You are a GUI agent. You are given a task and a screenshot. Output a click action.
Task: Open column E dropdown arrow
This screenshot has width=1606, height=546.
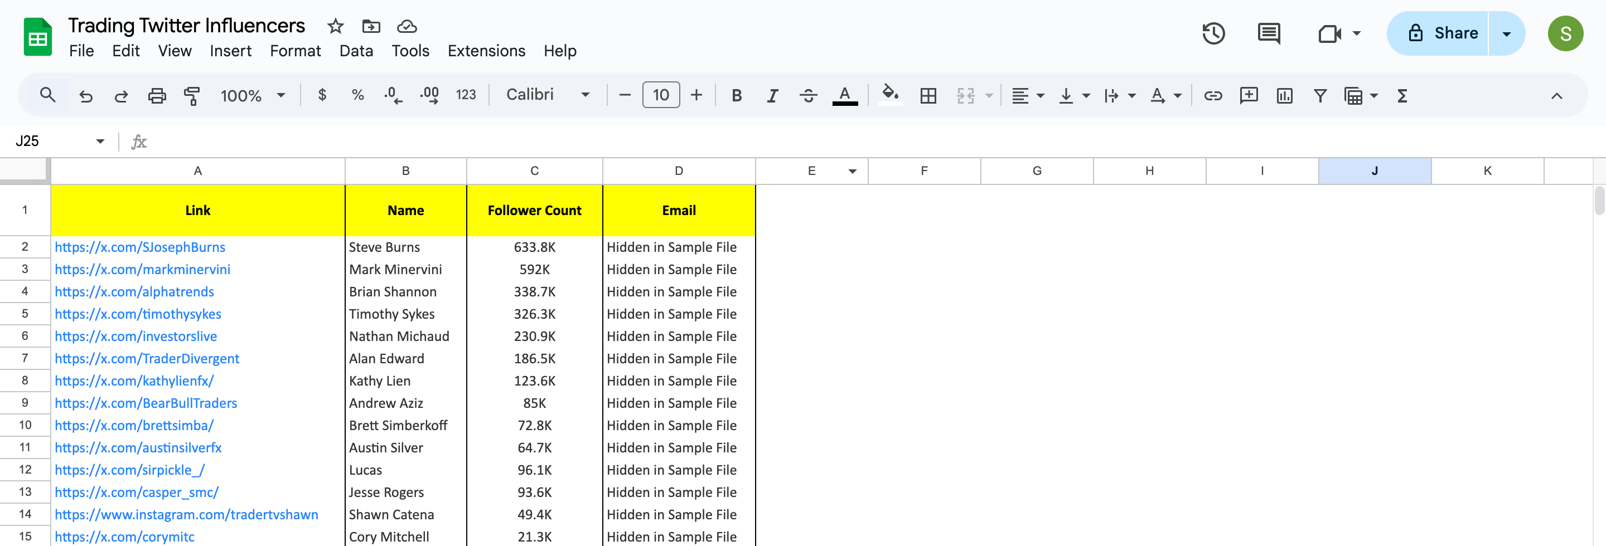coord(852,171)
